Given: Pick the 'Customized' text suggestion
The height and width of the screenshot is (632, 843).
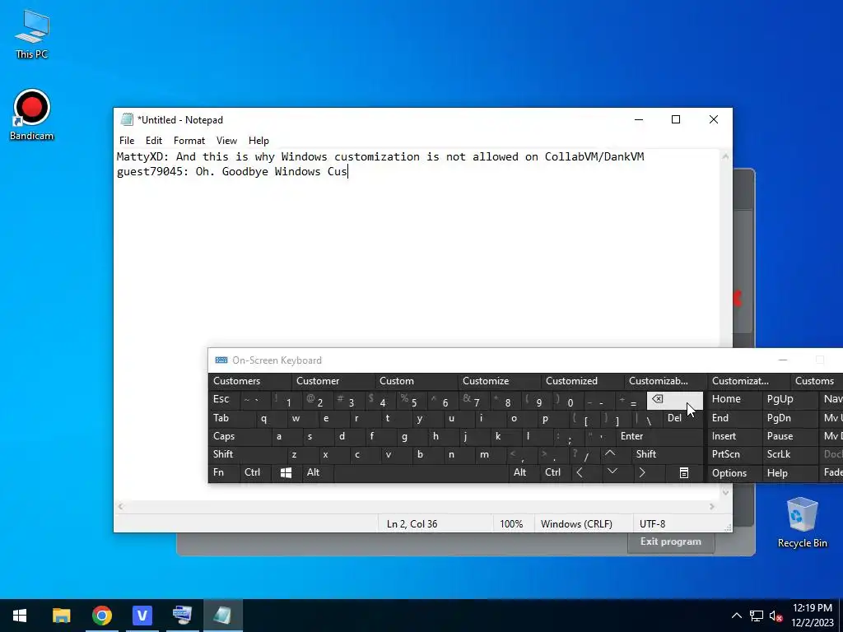Looking at the screenshot, I should coord(582,381).
